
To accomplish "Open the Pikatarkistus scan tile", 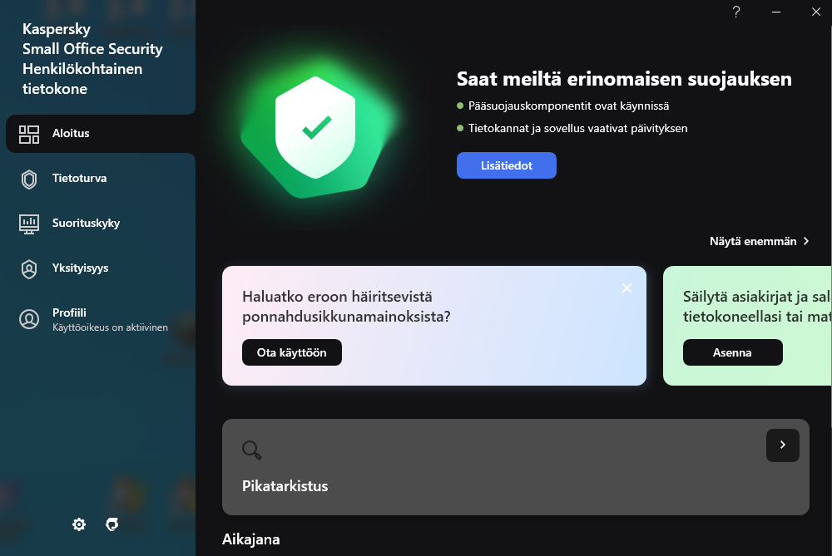I will 515,467.
